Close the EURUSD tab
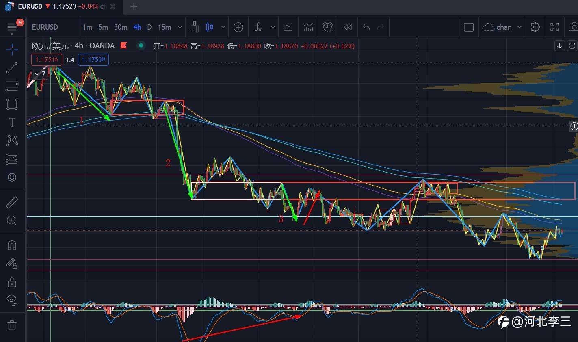This screenshot has height=342, width=578. (x=113, y=6)
